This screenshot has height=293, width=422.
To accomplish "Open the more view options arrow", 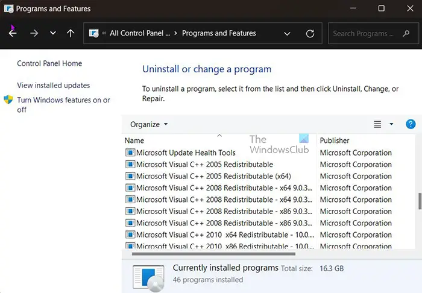I will (x=391, y=124).
